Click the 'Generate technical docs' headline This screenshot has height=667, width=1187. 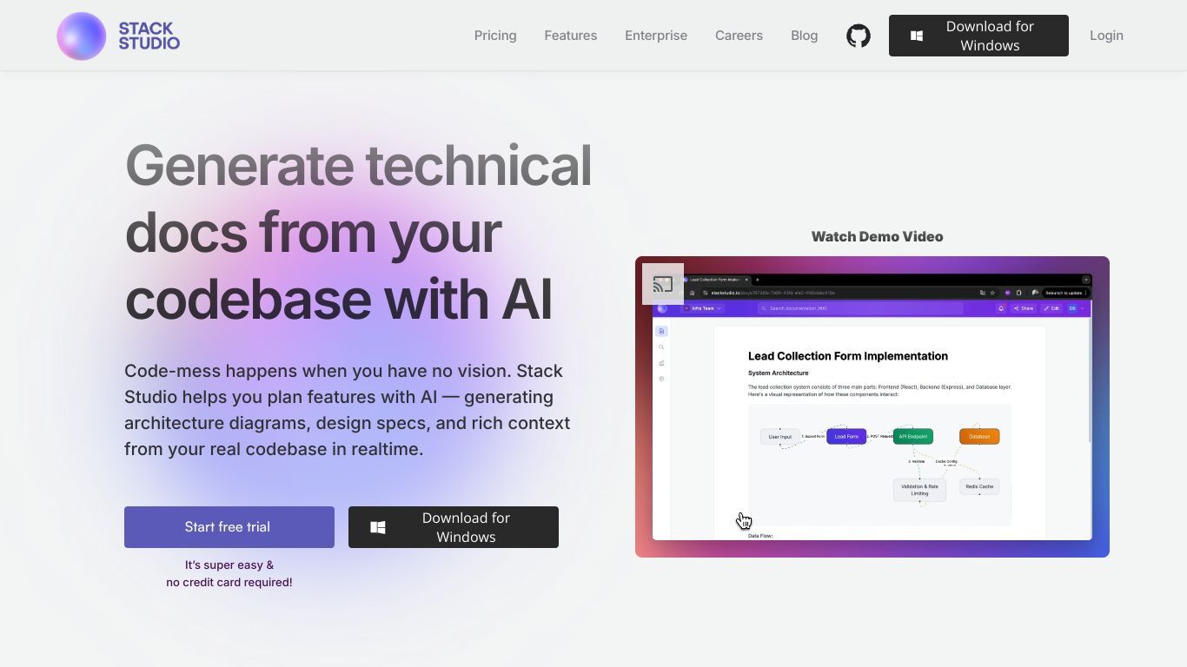point(358,232)
